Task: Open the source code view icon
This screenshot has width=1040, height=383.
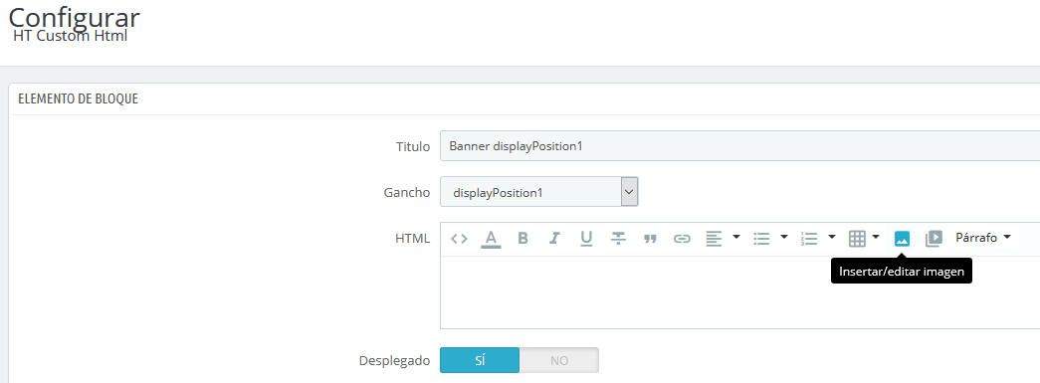Action: [459, 239]
